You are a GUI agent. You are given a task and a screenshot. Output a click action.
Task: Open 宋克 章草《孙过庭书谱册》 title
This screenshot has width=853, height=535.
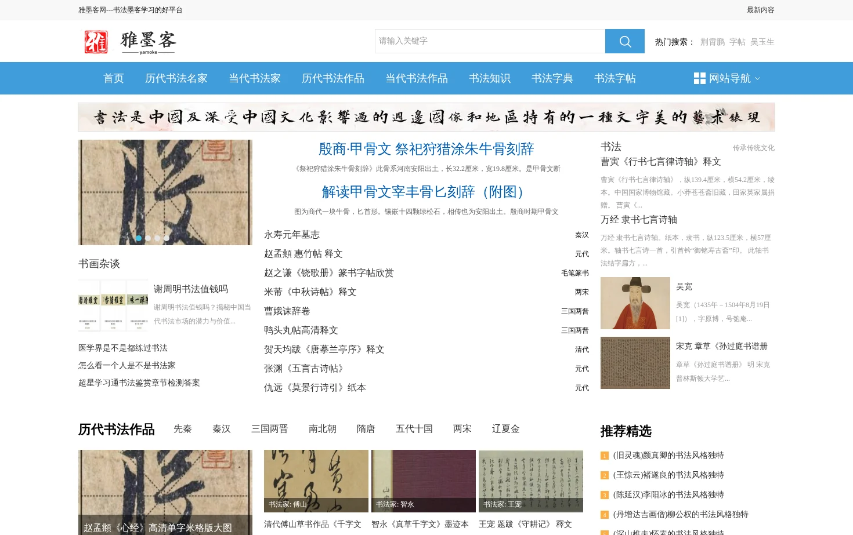click(x=722, y=346)
